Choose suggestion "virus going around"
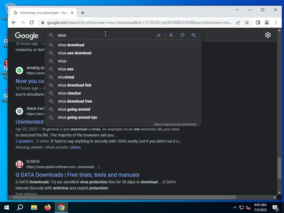The image size is (284, 213). pos(123,109)
